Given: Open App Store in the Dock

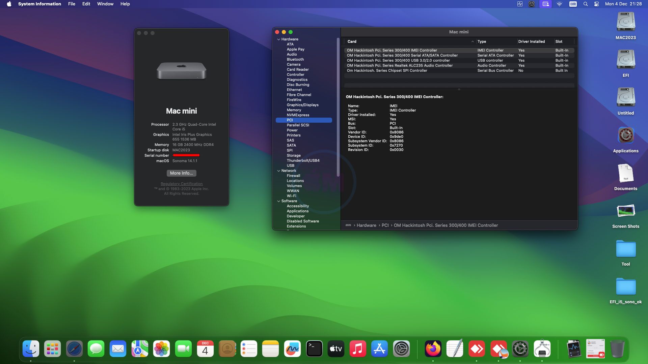Looking at the screenshot, I should [x=379, y=349].
